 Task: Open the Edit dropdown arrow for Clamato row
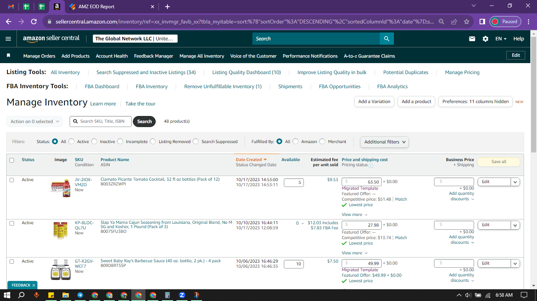pos(515,182)
